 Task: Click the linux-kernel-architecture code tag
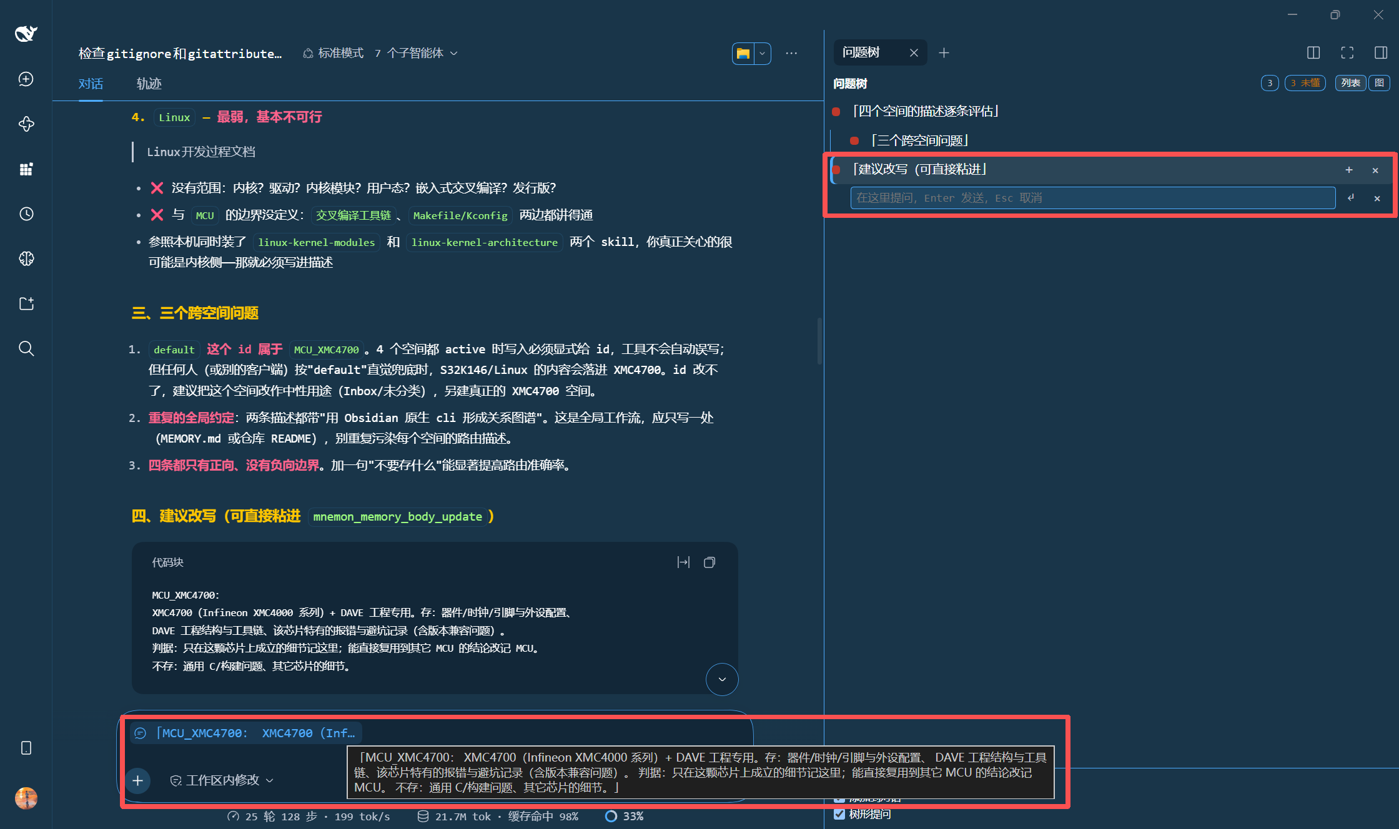coord(485,242)
